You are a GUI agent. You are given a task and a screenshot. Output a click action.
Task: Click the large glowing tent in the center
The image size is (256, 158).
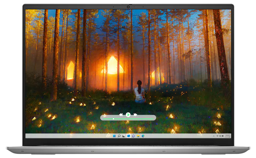coord(112,65)
